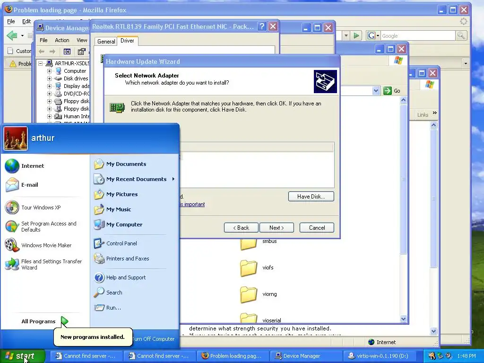Click Next in Hardware Update Wizard
This screenshot has height=363, width=484.
click(277, 228)
